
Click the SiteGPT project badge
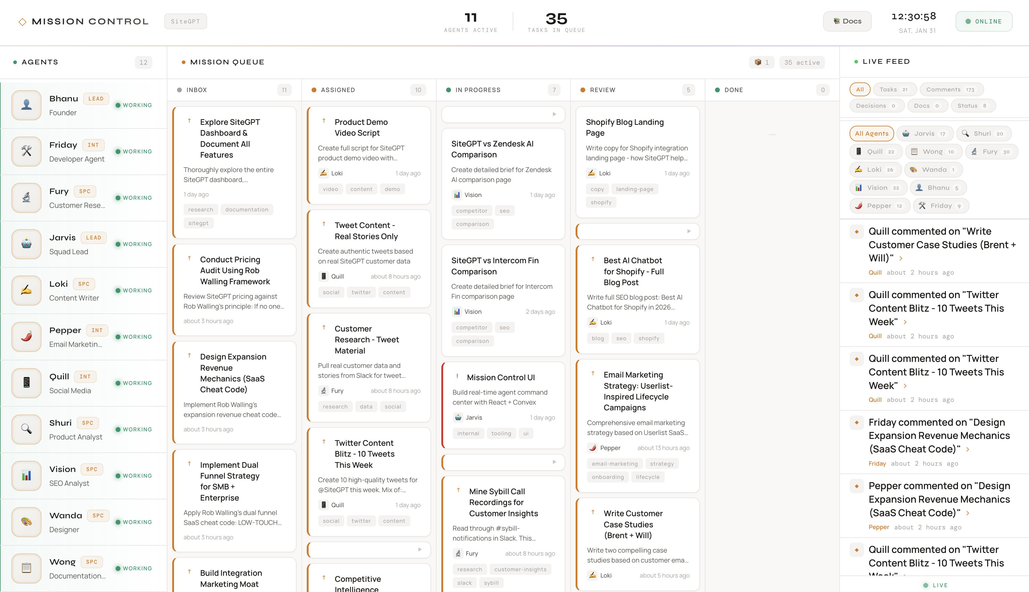185,22
